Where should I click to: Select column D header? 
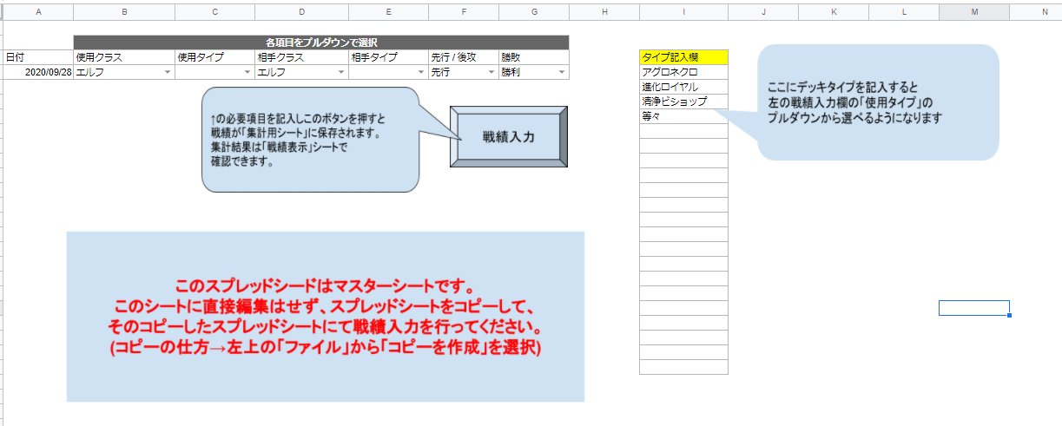(x=300, y=10)
